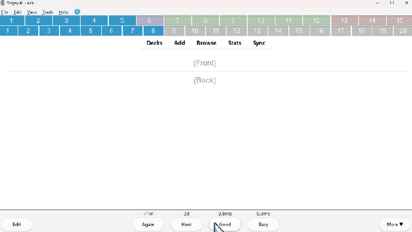Click gray box 18
The height and width of the screenshot is (232, 412).
tap(361, 31)
